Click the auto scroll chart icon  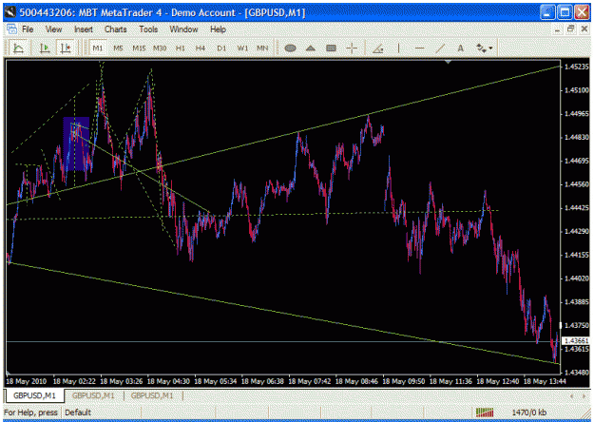45,48
